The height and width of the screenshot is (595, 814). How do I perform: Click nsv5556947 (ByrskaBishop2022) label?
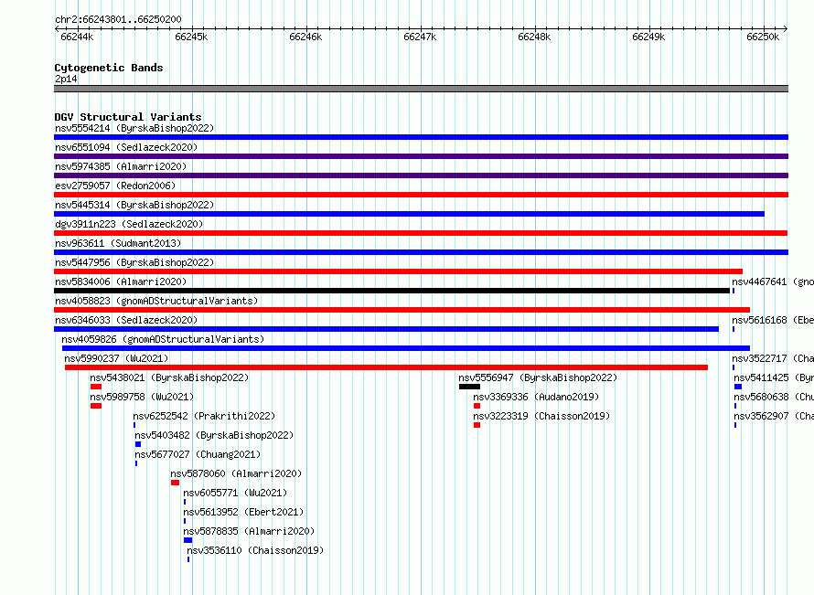point(538,377)
